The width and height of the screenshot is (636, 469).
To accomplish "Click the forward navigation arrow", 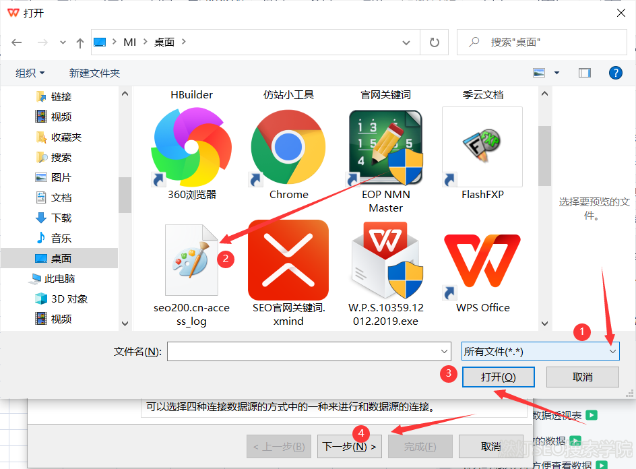I will (42, 42).
